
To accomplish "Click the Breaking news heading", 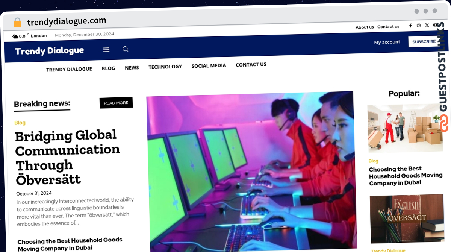I will click(42, 104).
